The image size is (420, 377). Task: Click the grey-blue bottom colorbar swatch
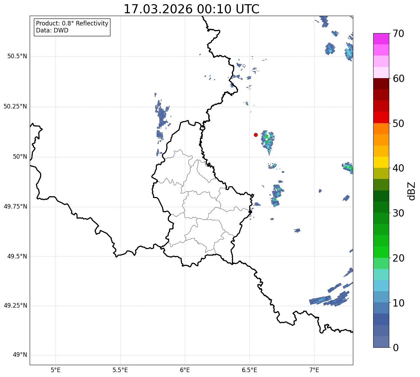381,342
